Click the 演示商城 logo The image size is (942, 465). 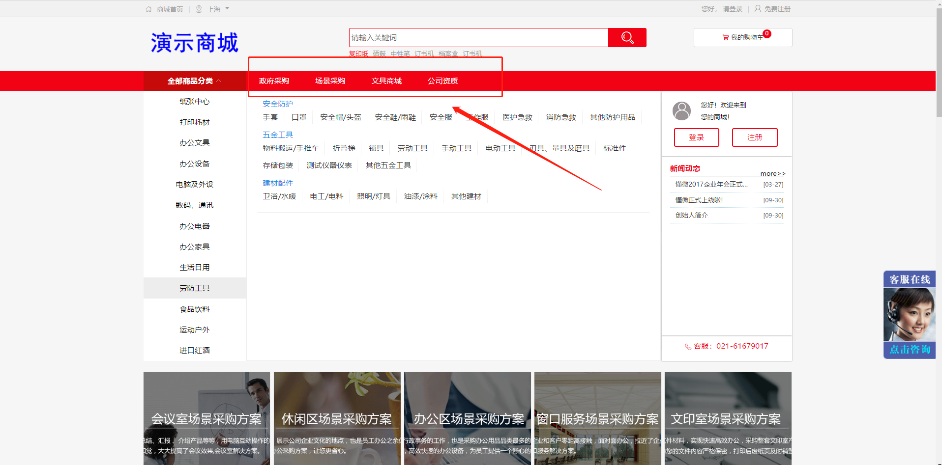point(195,43)
